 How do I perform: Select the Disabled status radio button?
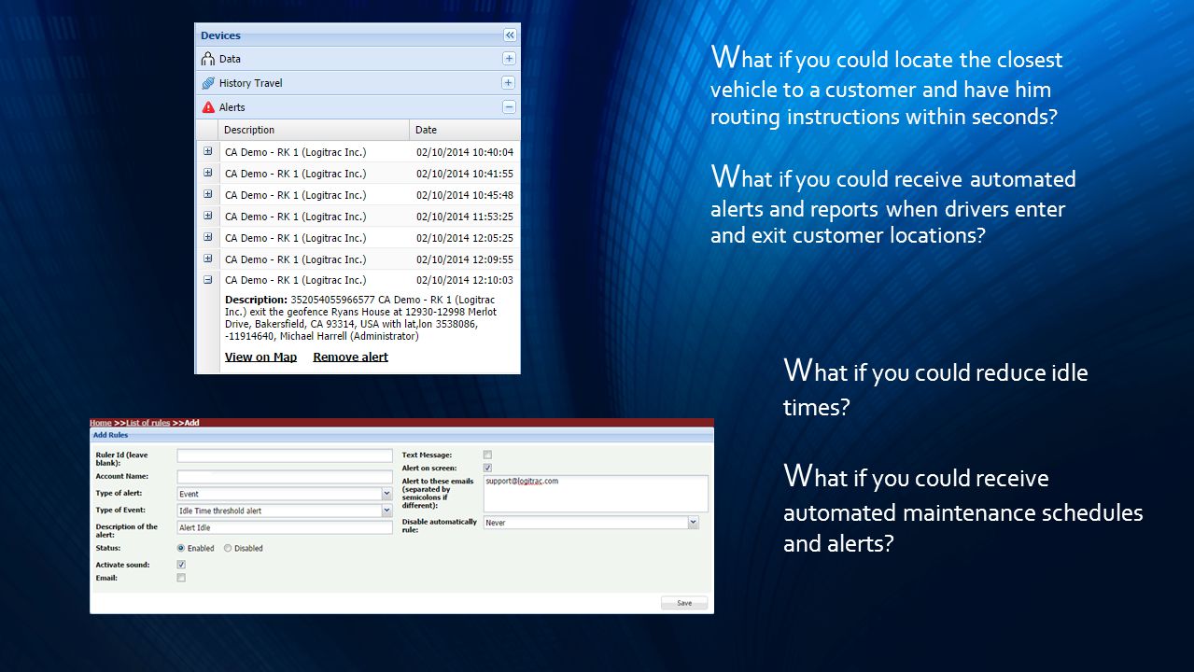(228, 549)
